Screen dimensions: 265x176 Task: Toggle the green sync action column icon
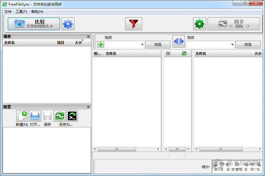pos(184,54)
